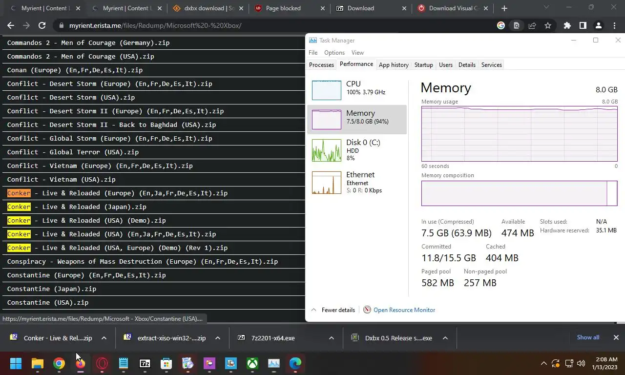Select Disk 0 (C:) performance entry

tap(357, 150)
